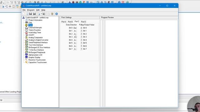This screenshot has height=112, width=200.
Task: Toggle Bit 3 data direction In button
Action: [75, 37]
